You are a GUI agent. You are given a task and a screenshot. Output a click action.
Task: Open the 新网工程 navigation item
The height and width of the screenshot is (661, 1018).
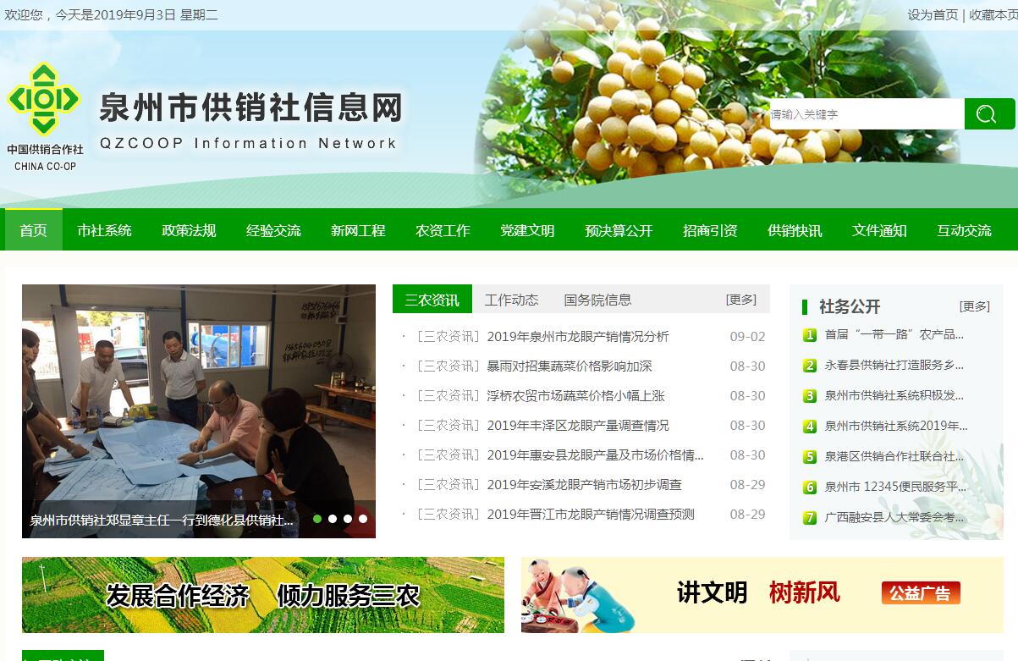[x=358, y=230]
